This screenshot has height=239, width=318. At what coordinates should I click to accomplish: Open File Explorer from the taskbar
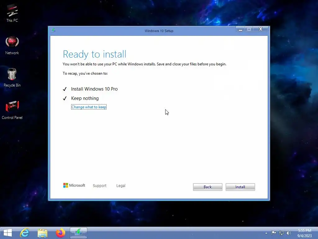[x=43, y=233]
